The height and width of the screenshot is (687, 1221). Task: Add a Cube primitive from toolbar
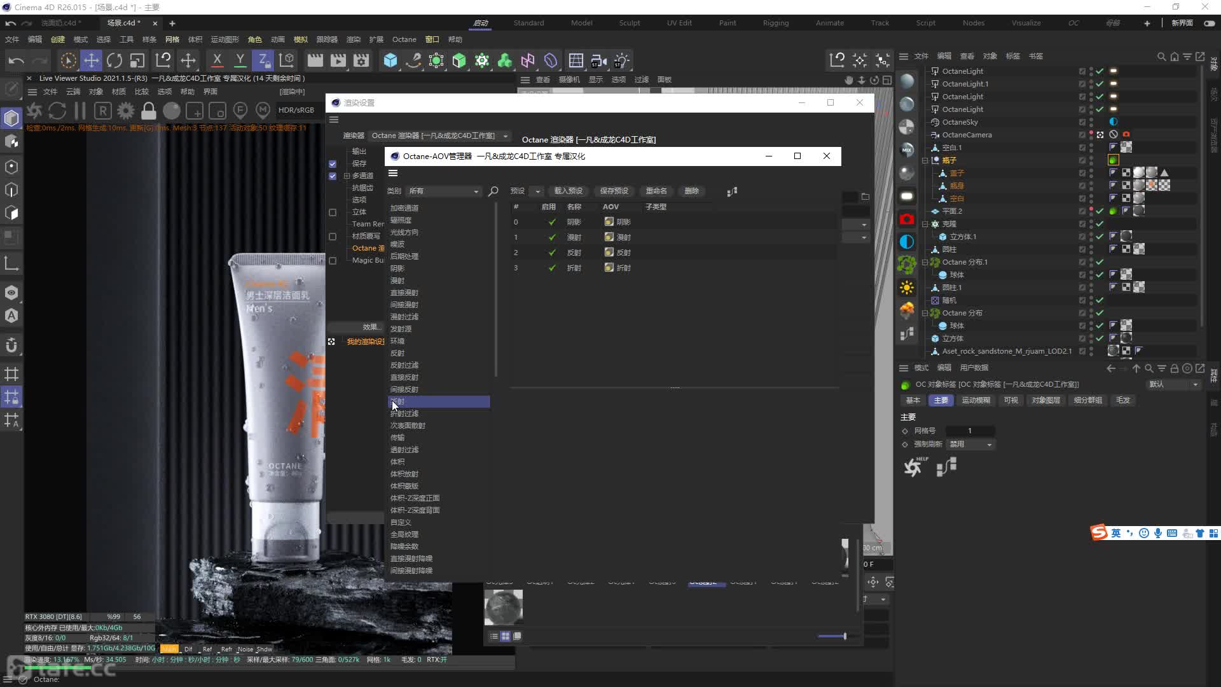(390, 60)
